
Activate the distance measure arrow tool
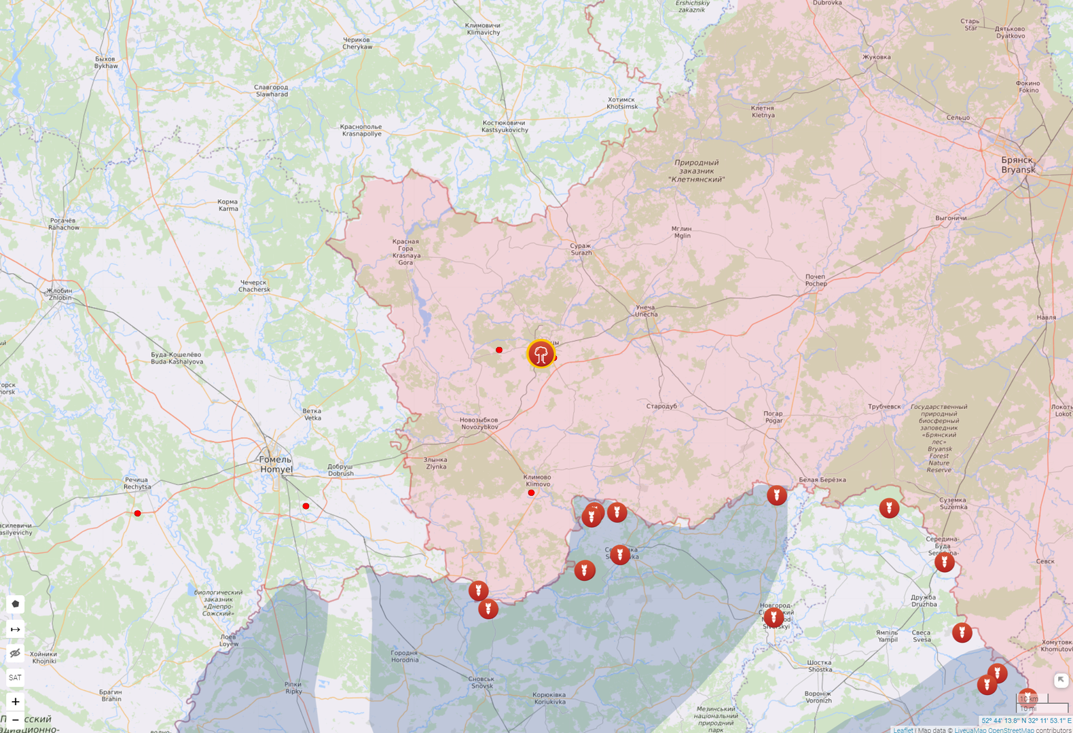pos(15,629)
